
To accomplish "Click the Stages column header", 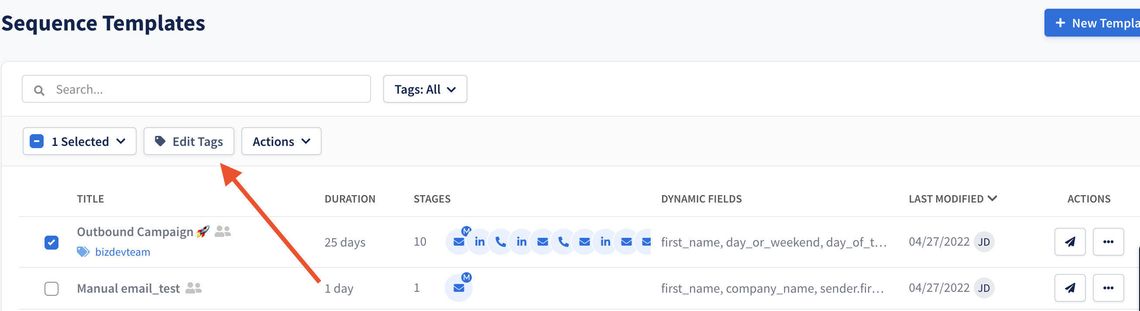I will click(432, 199).
